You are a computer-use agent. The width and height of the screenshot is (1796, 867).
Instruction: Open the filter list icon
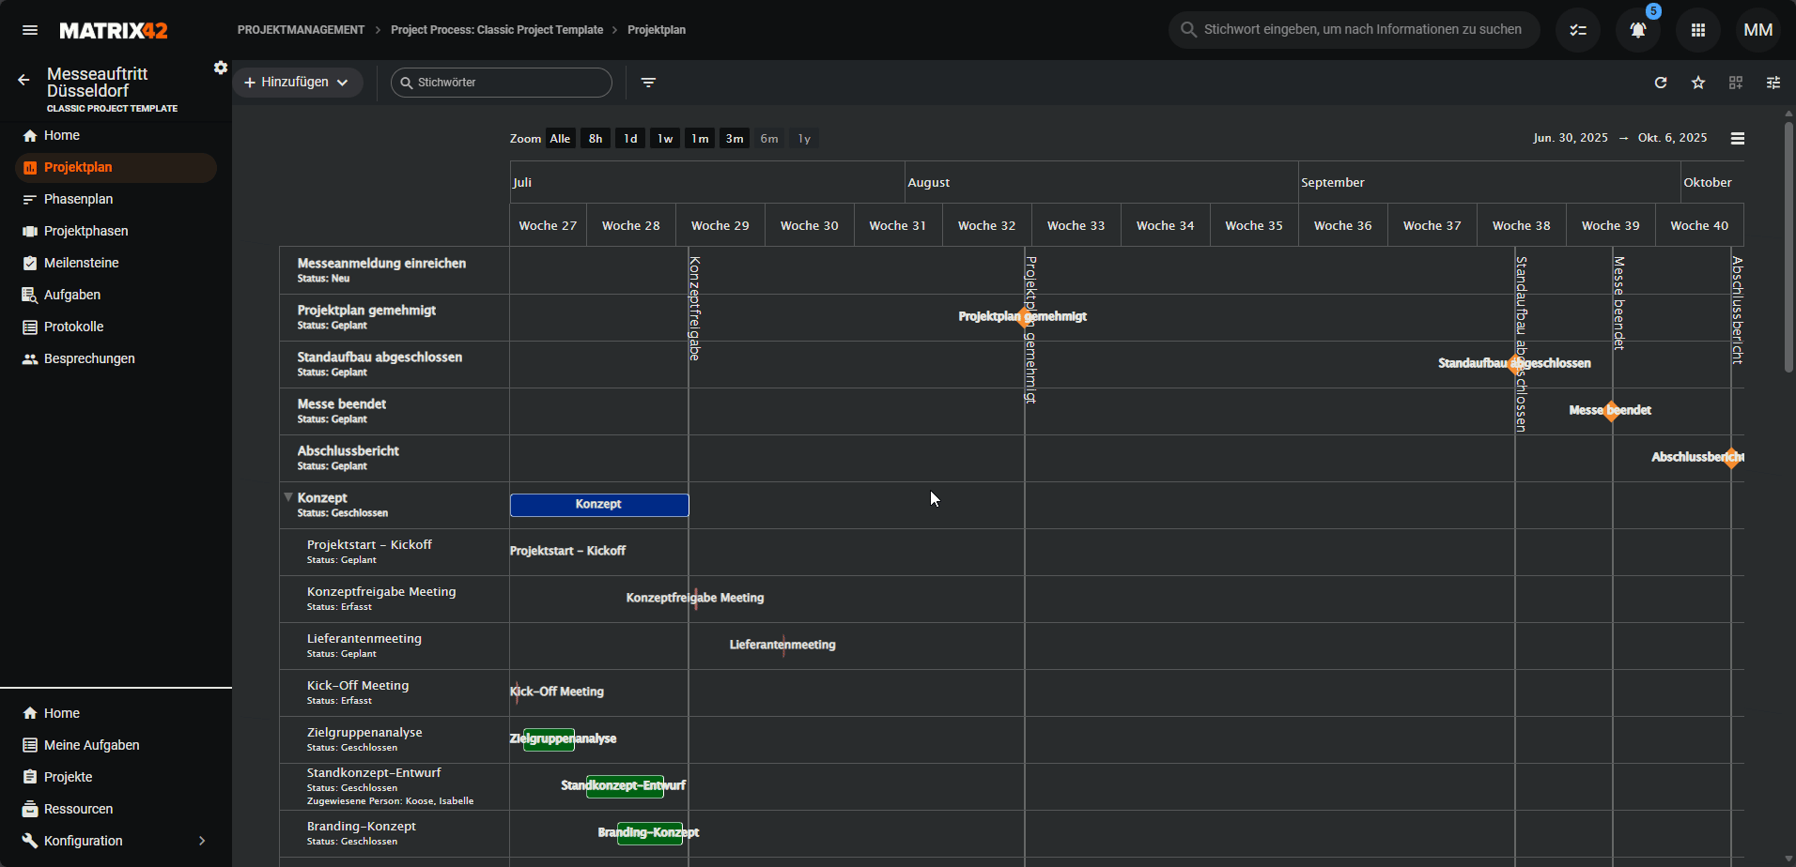coord(648,83)
